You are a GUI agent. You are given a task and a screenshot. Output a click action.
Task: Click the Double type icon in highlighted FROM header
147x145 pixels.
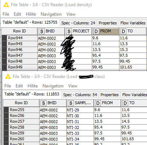pyautogui.click(x=96, y=31)
